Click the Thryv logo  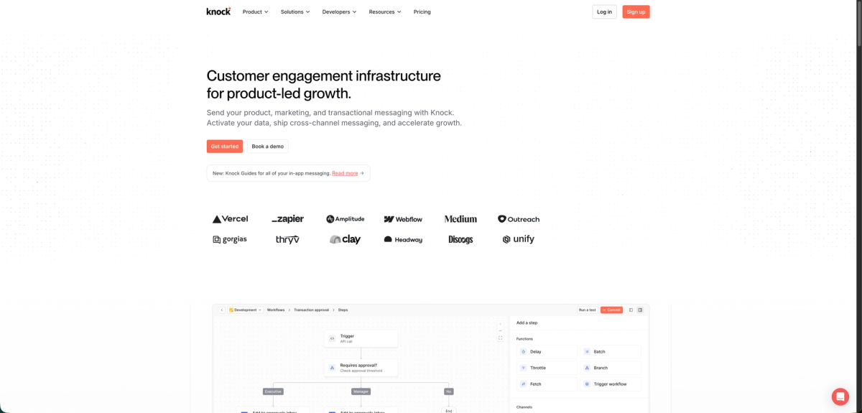coord(288,239)
